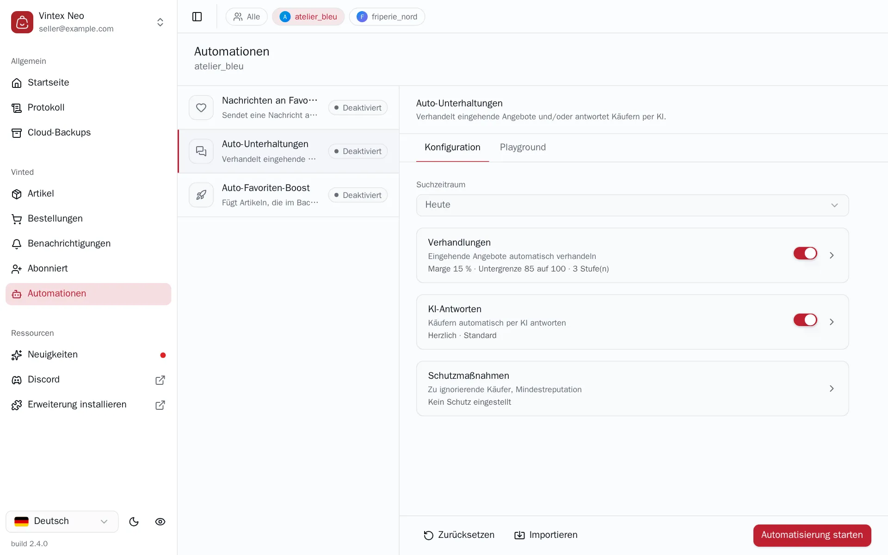Click the chat bubbles icon for Auto-Unterhaltungen
Image resolution: width=888 pixels, height=555 pixels.
click(201, 151)
